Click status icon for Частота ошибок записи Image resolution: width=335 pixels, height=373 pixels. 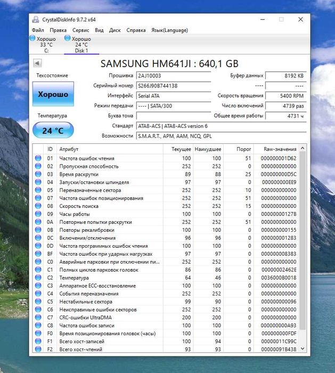38,326
